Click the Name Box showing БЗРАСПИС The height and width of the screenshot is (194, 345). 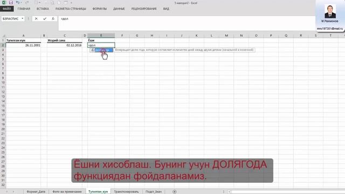click(x=11, y=19)
